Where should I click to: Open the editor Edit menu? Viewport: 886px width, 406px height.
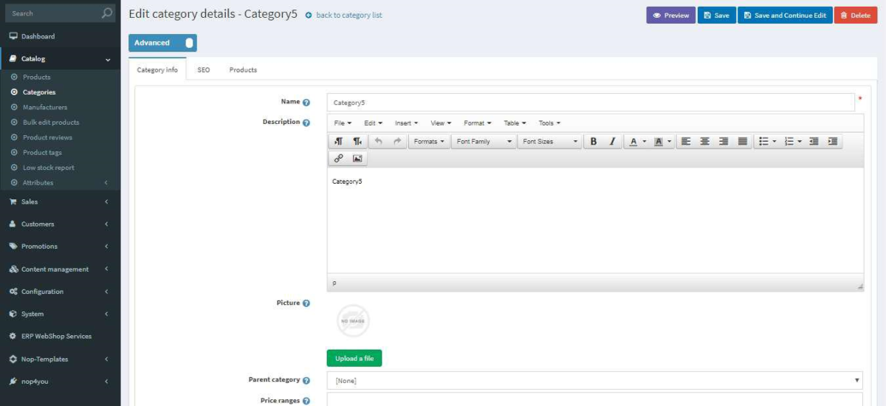point(373,123)
